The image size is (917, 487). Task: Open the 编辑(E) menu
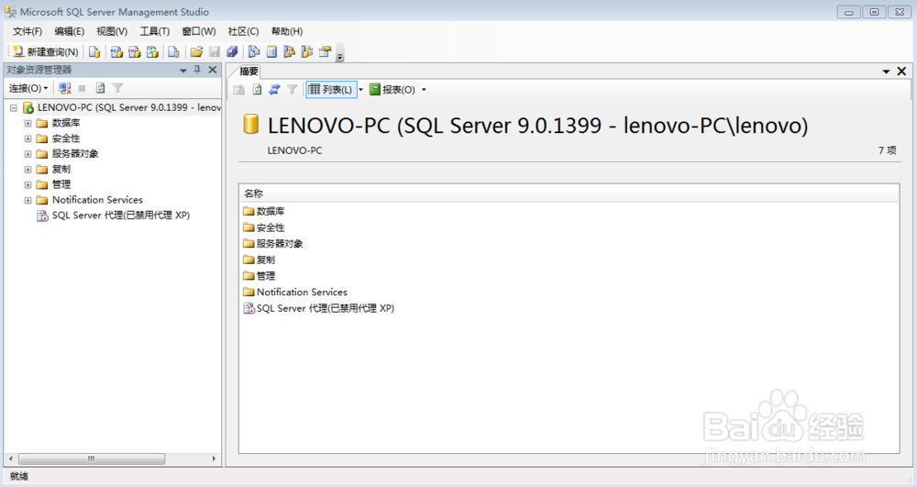69,31
